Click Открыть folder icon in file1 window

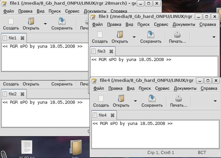pos(31,21)
